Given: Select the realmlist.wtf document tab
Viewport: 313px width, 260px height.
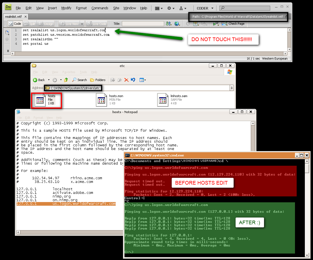Looking at the screenshot, I should pyautogui.click(x=13, y=17).
